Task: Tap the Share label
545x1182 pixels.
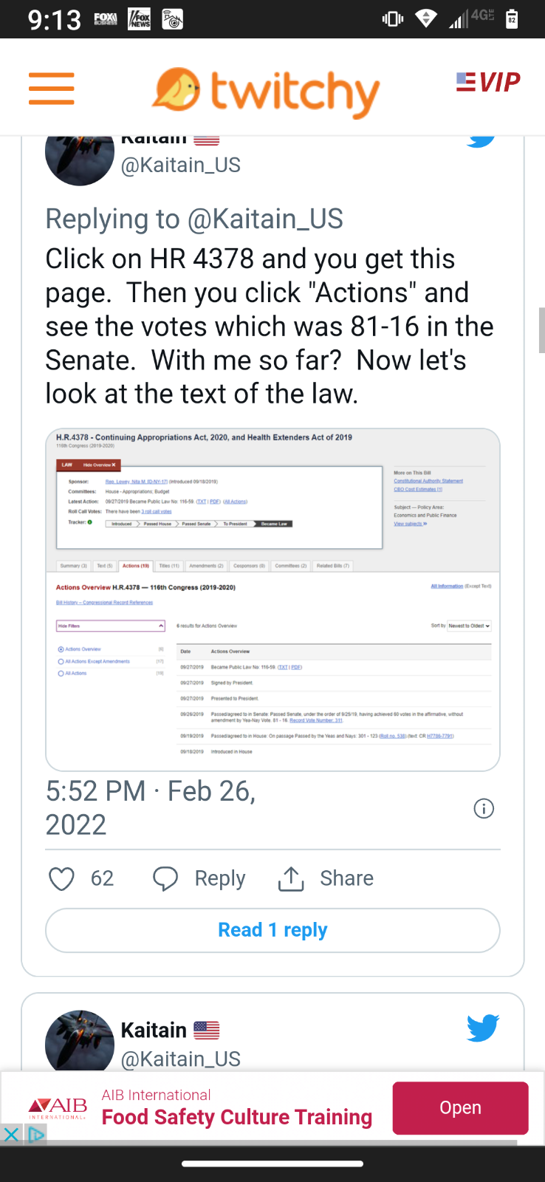Action: [x=346, y=878]
